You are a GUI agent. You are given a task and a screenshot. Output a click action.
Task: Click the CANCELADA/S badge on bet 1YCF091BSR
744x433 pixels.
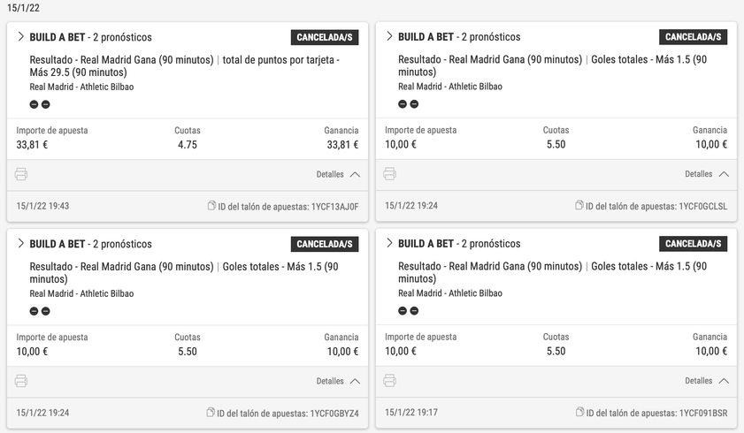click(693, 244)
